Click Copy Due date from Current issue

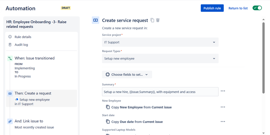coord(137,122)
